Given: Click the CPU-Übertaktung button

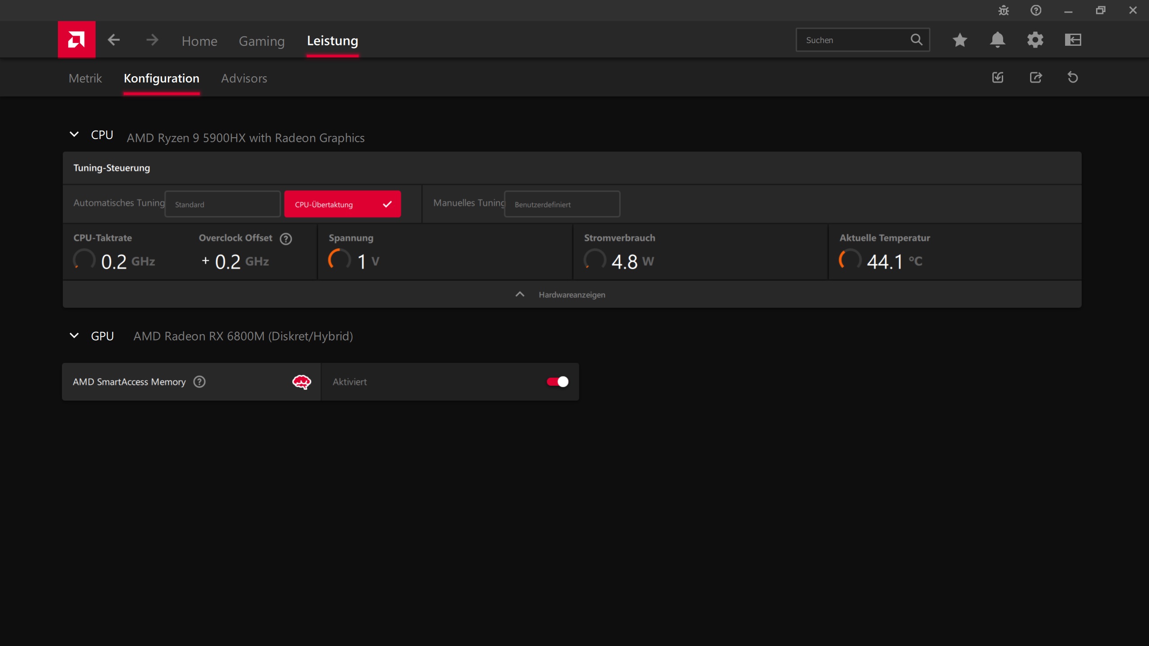Looking at the screenshot, I should (x=342, y=204).
